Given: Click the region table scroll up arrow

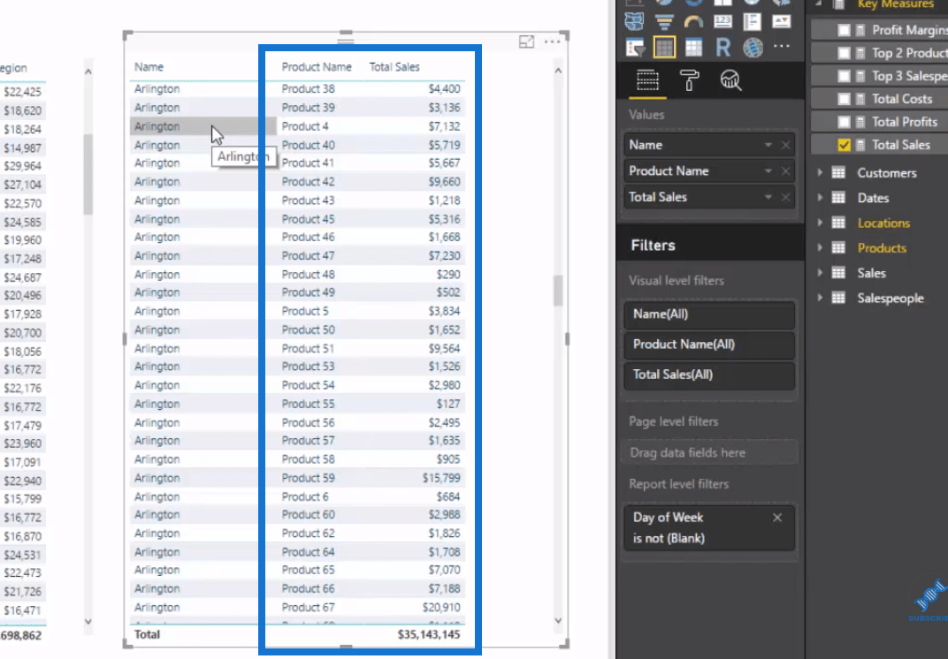Looking at the screenshot, I should click(x=88, y=72).
